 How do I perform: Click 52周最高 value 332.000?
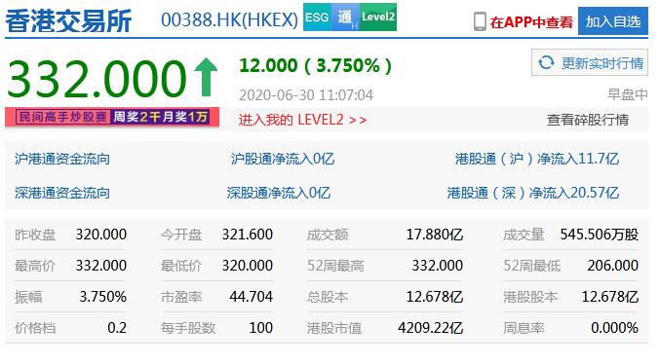(438, 266)
